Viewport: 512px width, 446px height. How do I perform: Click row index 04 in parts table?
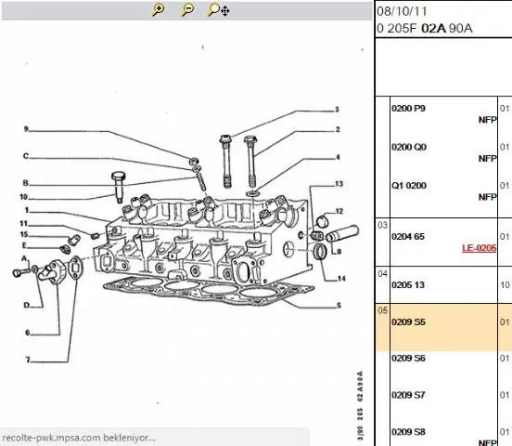pos(382,273)
